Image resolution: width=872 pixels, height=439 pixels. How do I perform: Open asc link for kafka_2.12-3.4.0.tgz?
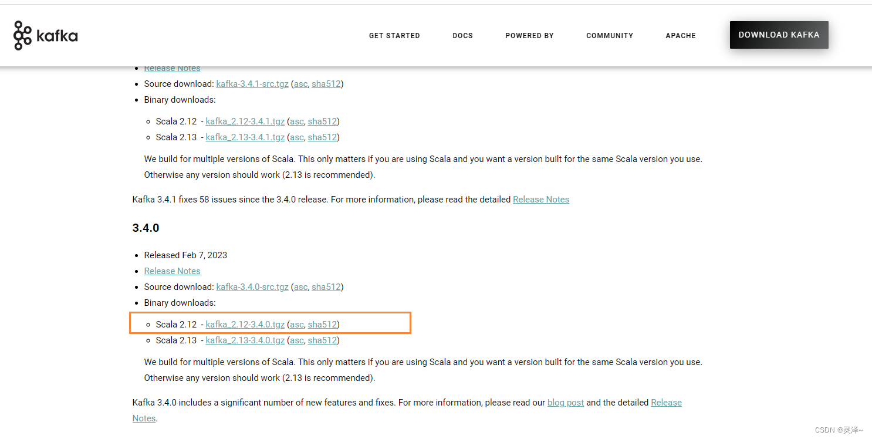tap(297, 325)
